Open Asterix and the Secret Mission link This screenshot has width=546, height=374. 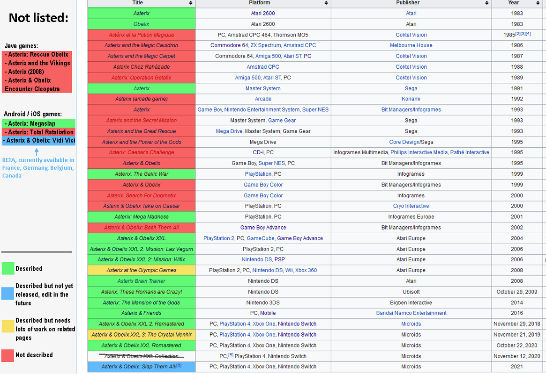tap(141, 120)
